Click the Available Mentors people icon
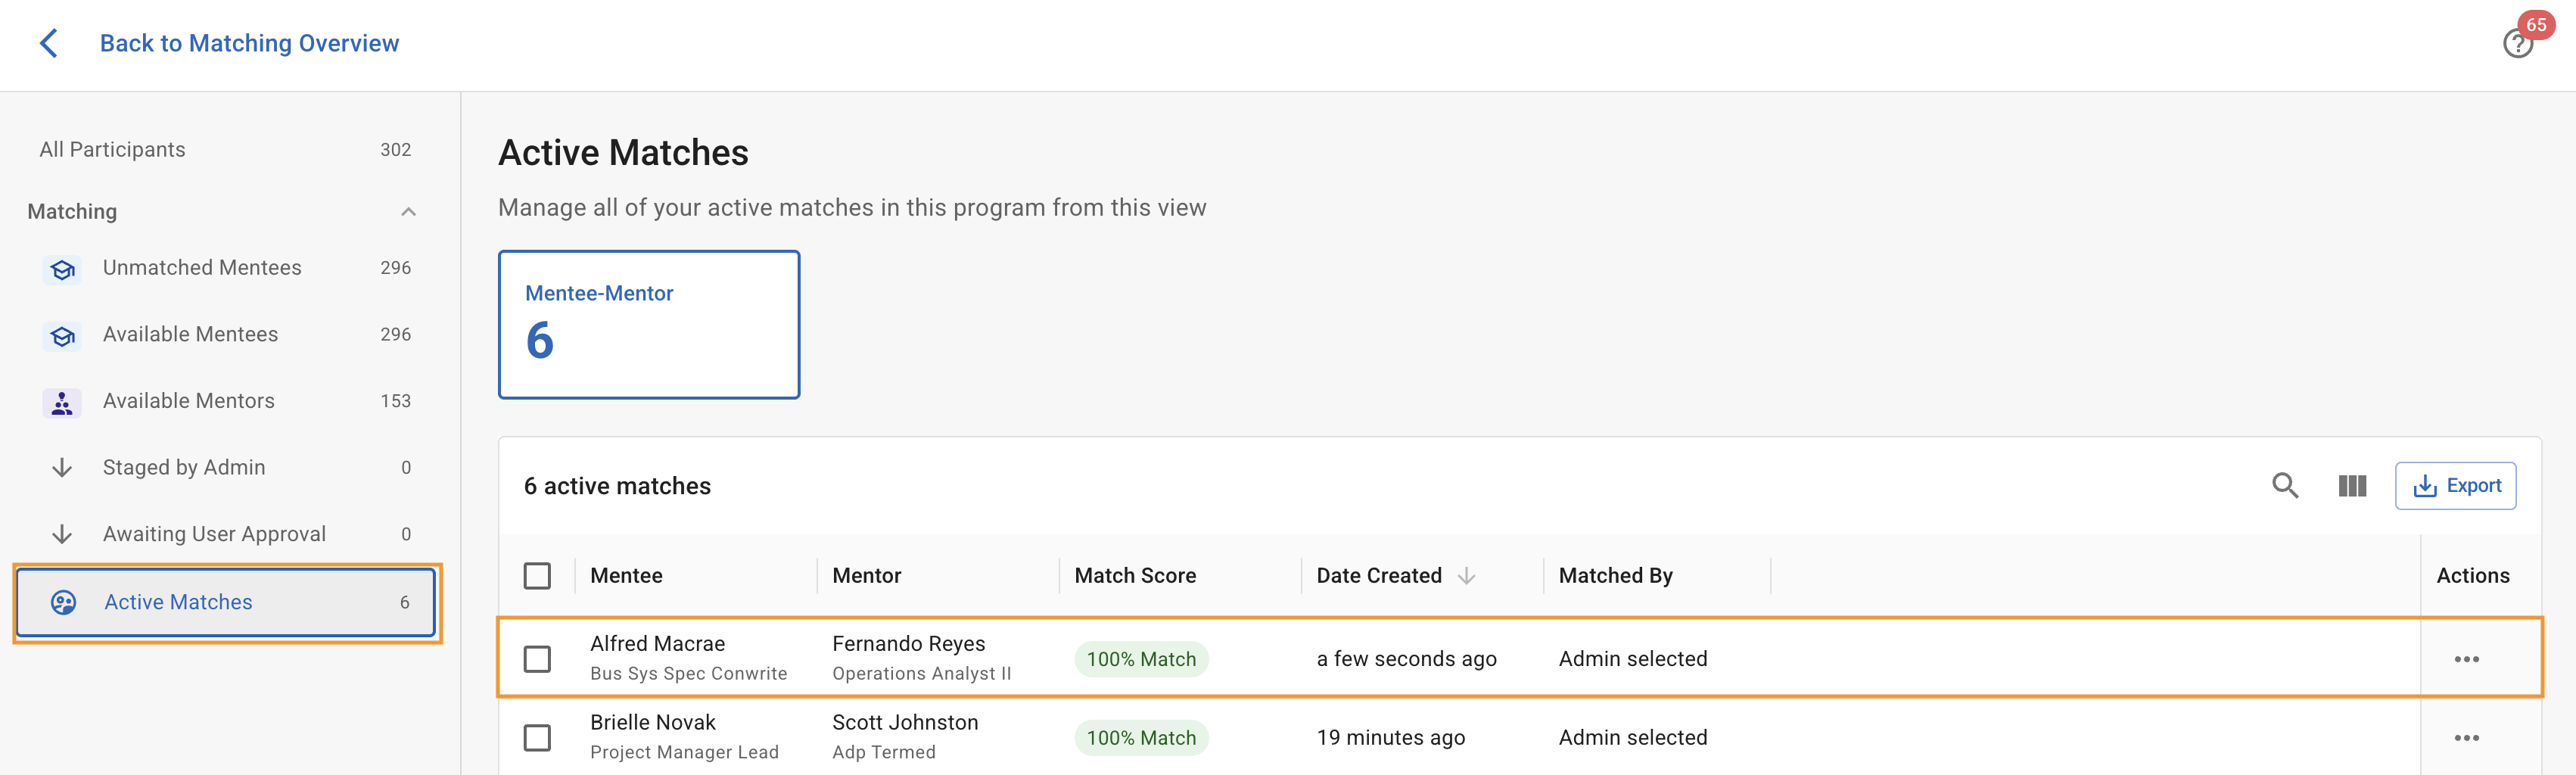 click(x=62, y=402)
